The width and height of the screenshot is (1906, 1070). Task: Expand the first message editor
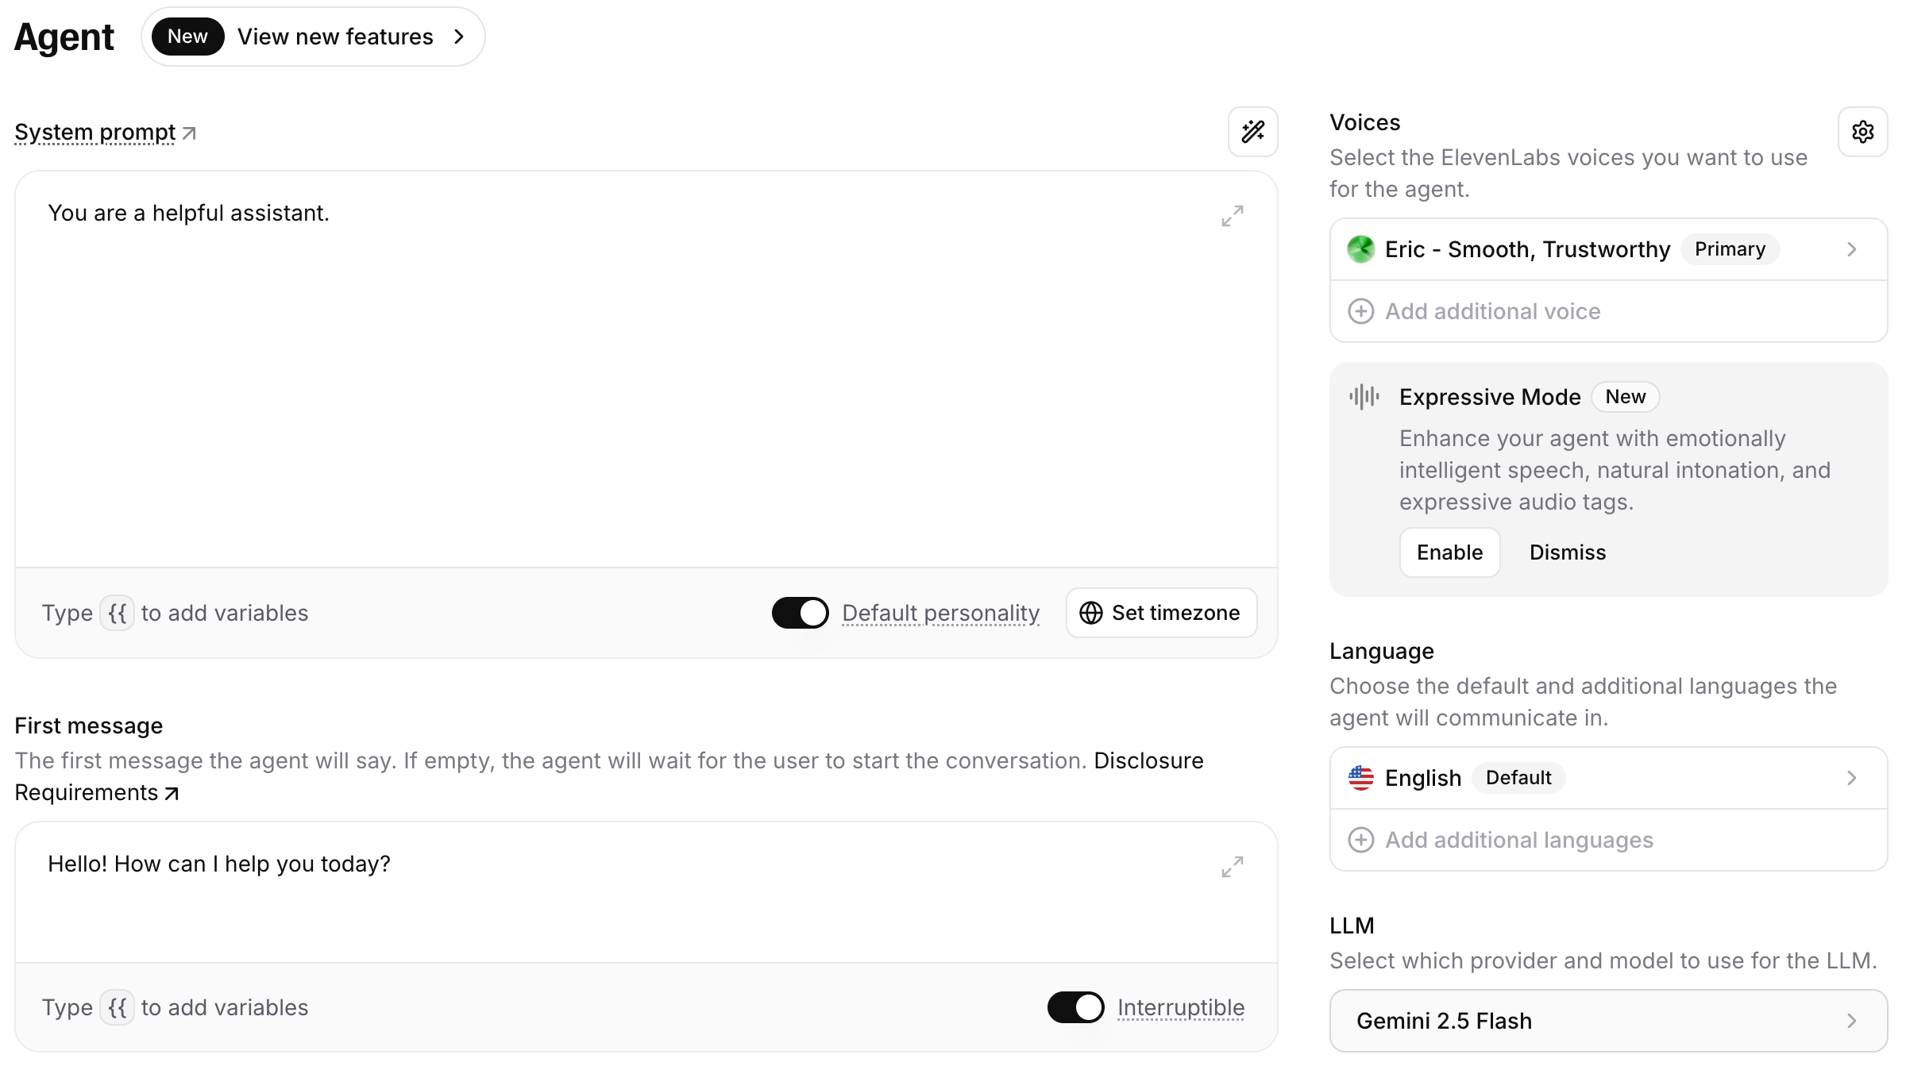pos(1232,867)
